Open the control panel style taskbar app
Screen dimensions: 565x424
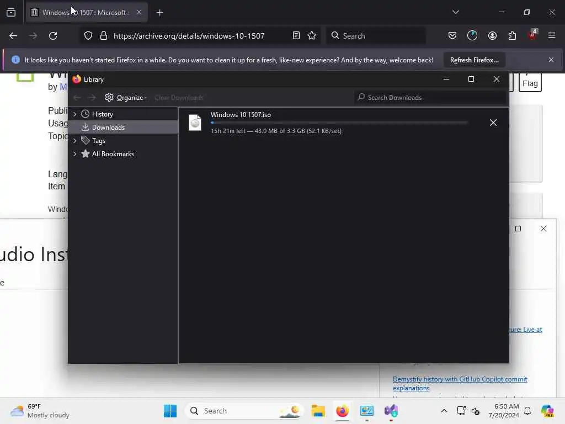pos(366,411)
